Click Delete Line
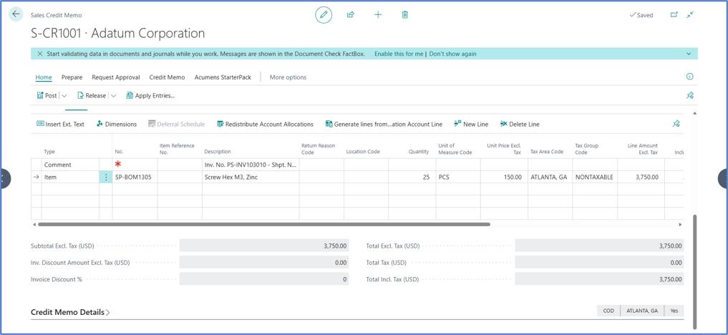The width and height of the screenshot is (728, 335). (x=520, y=124)
